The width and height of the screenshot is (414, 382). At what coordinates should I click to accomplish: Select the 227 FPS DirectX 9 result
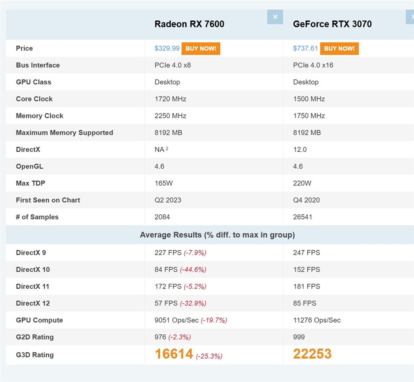(168, 253)
